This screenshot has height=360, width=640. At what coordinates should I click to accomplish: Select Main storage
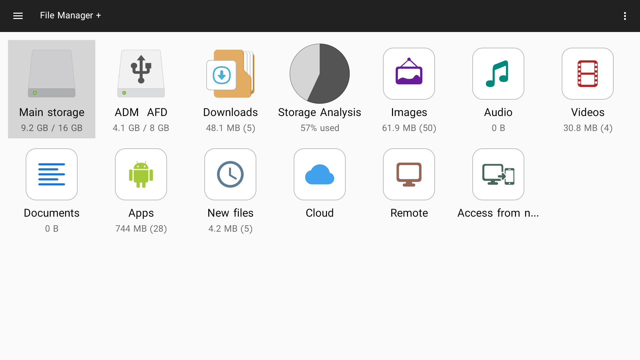coord(51,74)
